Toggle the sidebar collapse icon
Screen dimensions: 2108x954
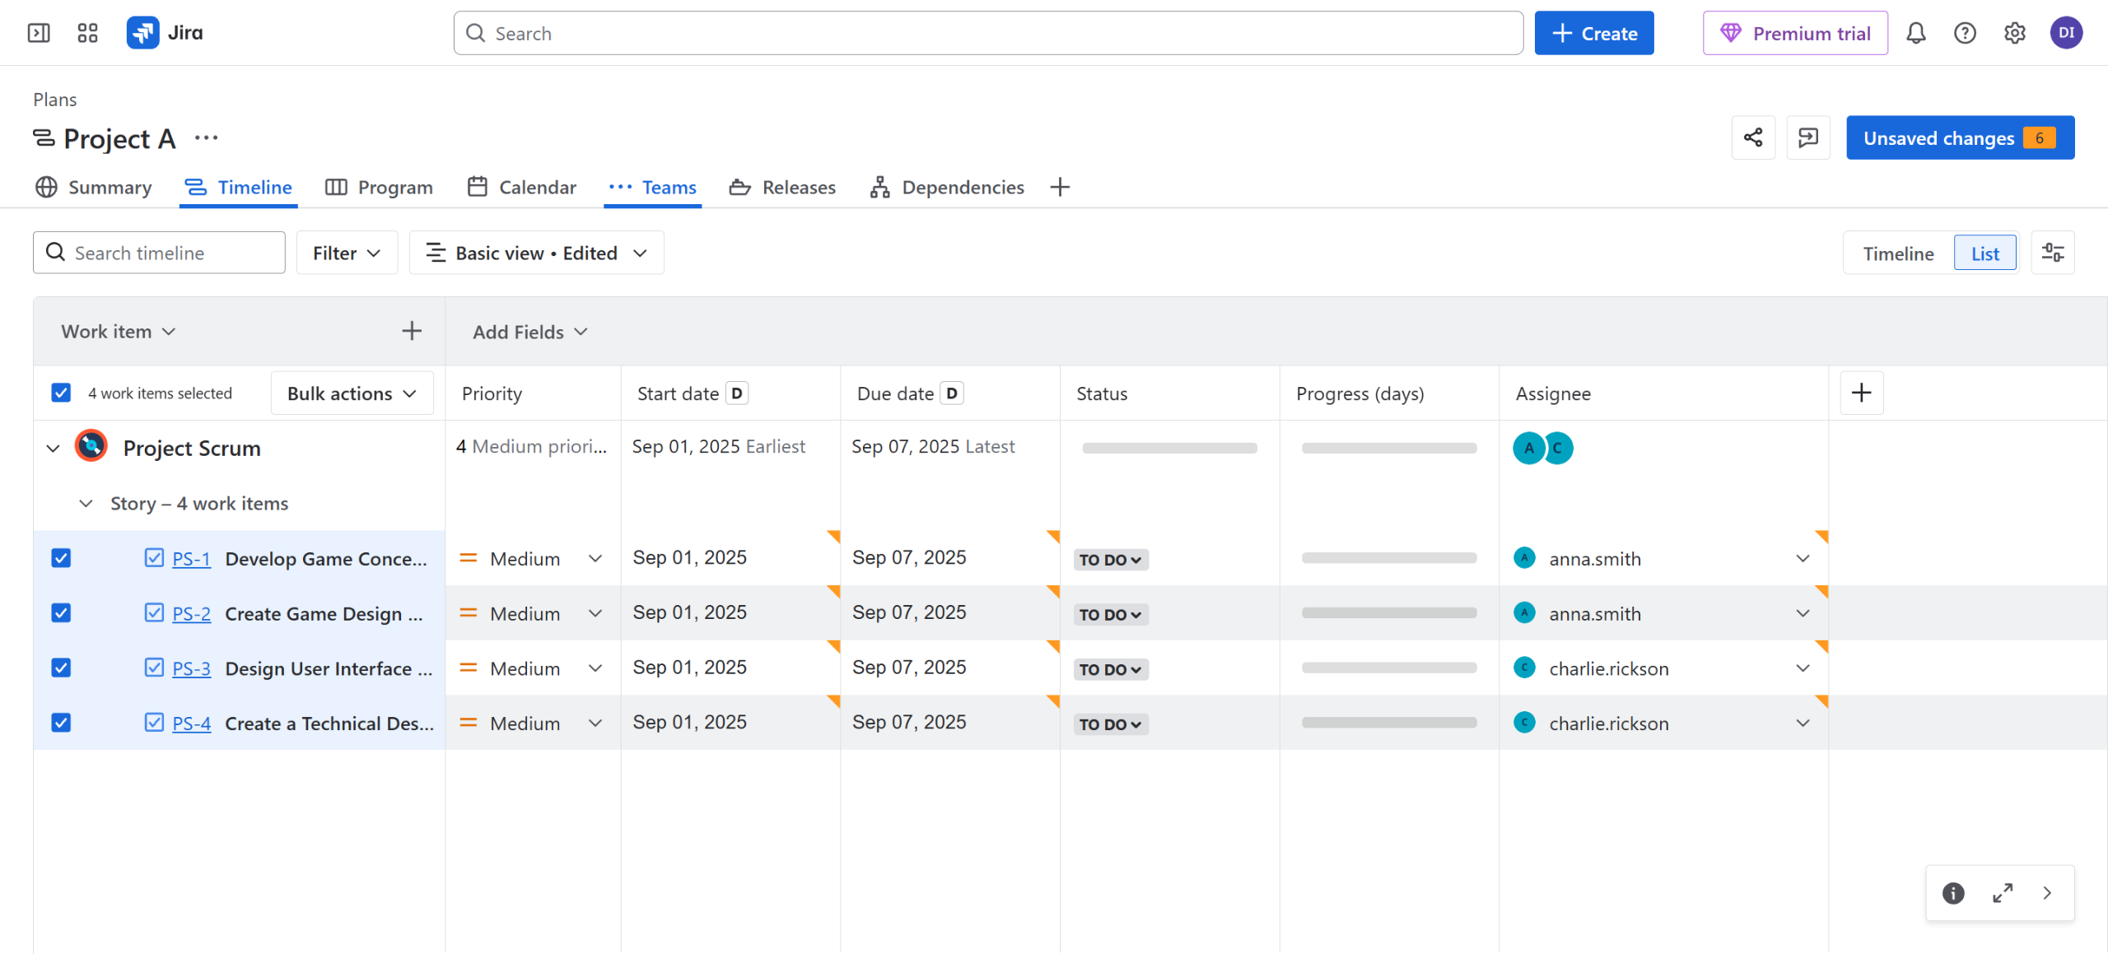[x=39, y=33]
